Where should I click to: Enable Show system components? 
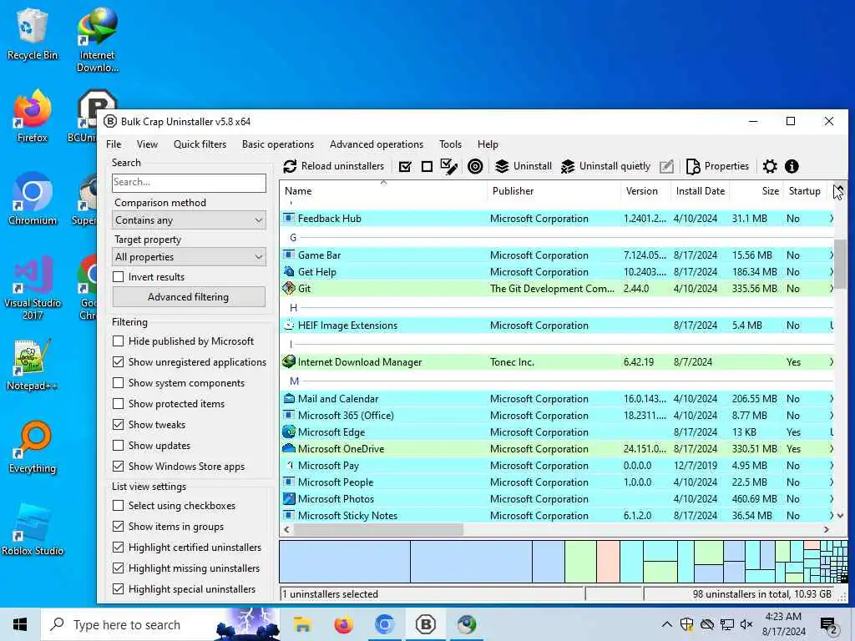click(x=118, y=382)
